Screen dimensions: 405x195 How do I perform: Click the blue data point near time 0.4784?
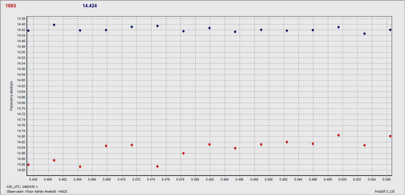(183, 31)
